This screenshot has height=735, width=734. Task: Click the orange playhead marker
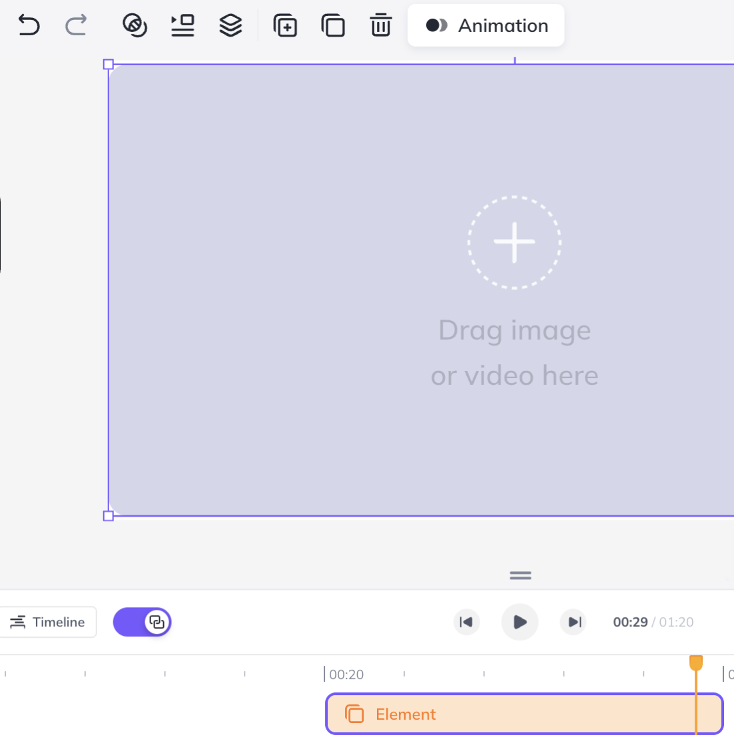[696, 663]
